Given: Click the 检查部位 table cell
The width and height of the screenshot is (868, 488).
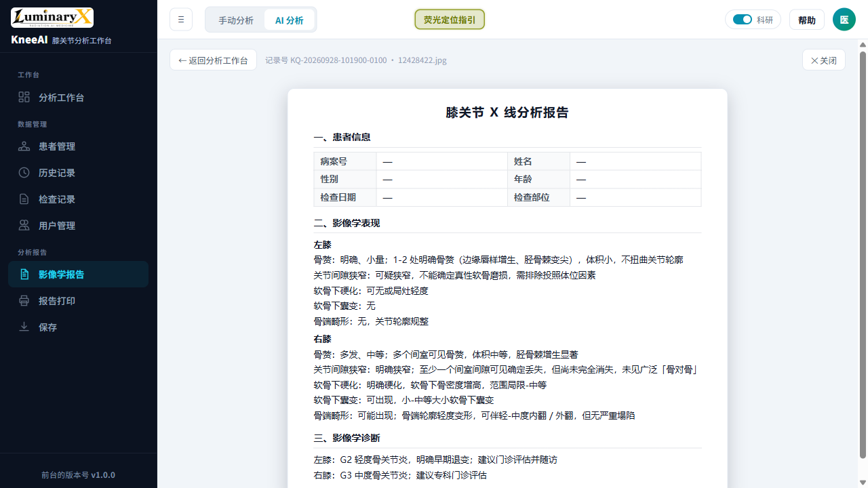Looking at the screenshot, I should pos(538,197).
